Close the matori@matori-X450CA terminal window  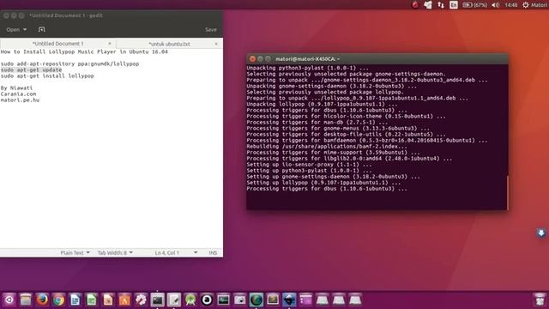pyautogui.click(x=252, y=59)
